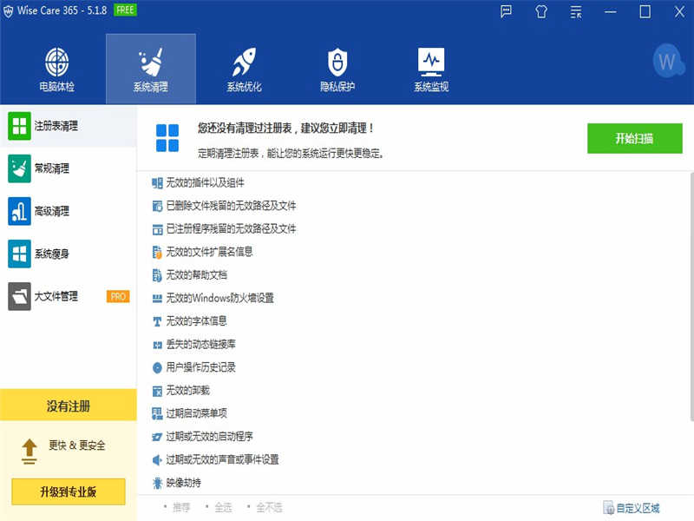Click the 推荐 selection link
The width and height of the screenshot is (694, 521).
click(181, 507)
